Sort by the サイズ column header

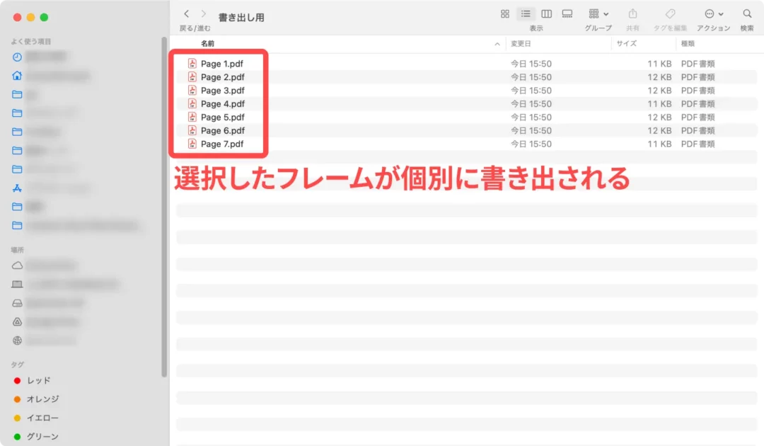(x=627, y=44)
